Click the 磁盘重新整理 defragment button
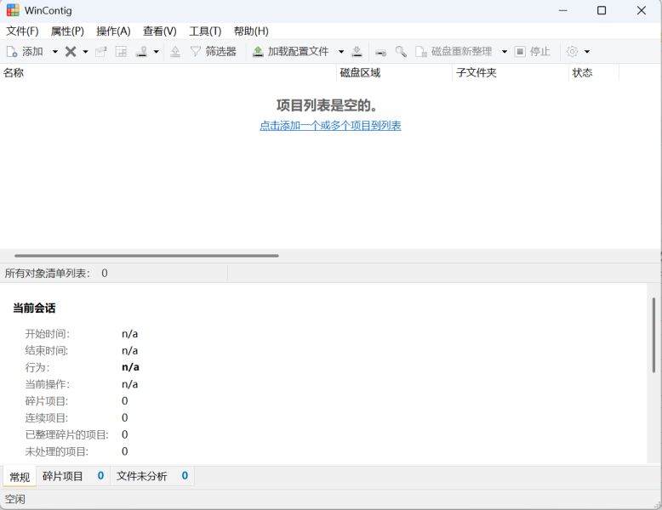The height and width of the screenshot is (510, 662). coord(454,52)
